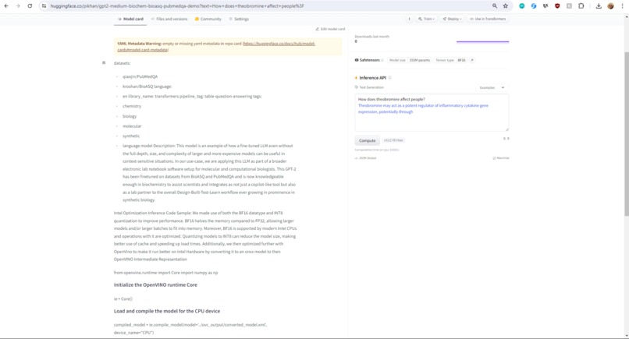The image size is (629, 339).
Task: Click Edit model card
Action: (x=330, y=29)
